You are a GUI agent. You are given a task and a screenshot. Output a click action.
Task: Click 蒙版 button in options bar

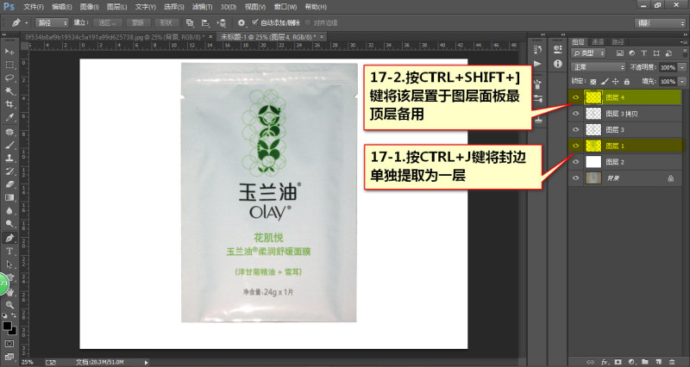138,23
